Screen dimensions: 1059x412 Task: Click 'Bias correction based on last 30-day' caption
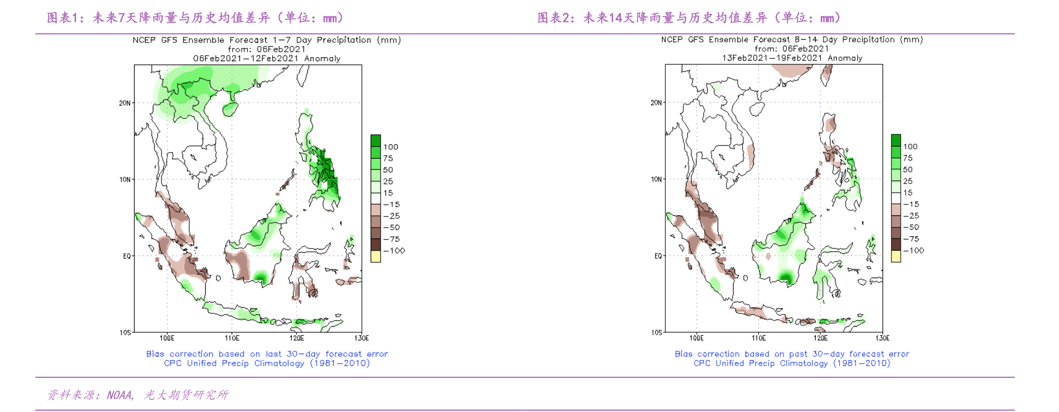(x=267, y=354)
